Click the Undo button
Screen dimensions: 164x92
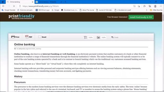pos(115,37)
